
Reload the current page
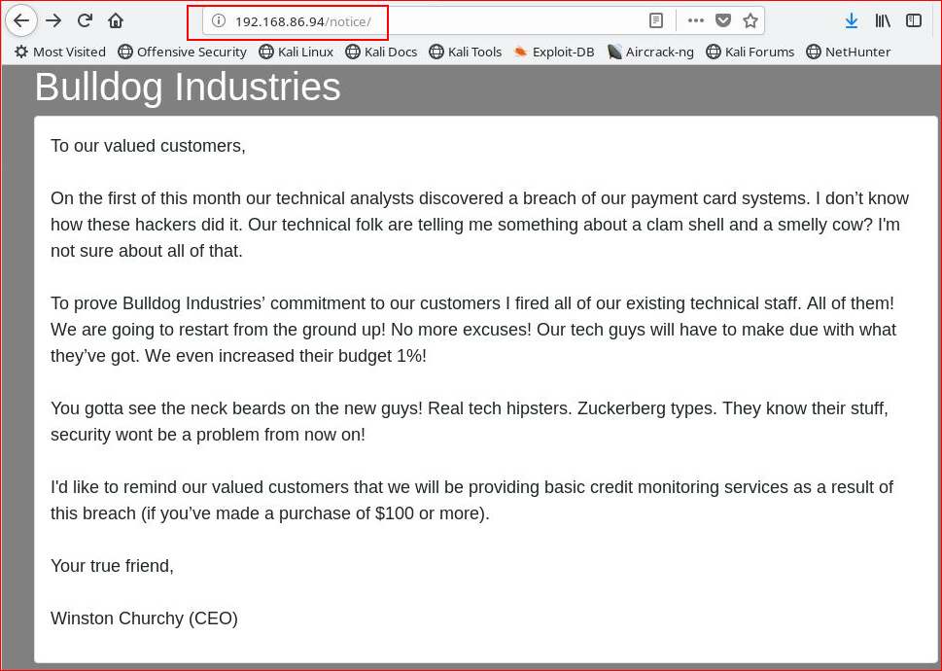coord(85,21)
